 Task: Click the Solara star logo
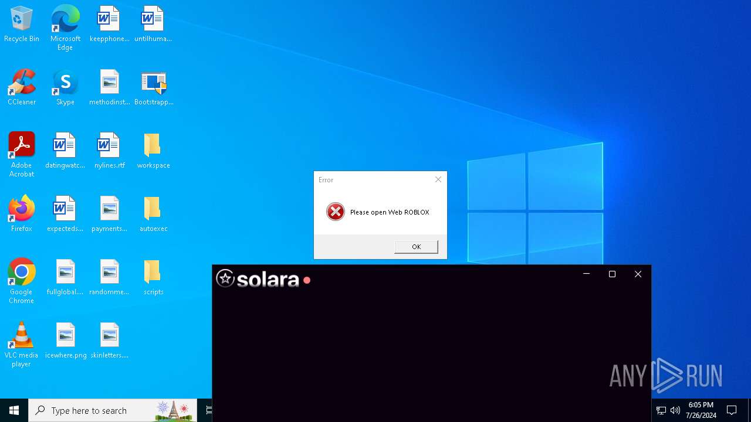click(225, 278)
